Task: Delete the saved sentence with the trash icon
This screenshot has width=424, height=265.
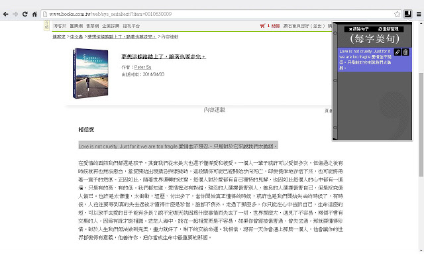Action: pyautogui.click(x=405, y=52)
